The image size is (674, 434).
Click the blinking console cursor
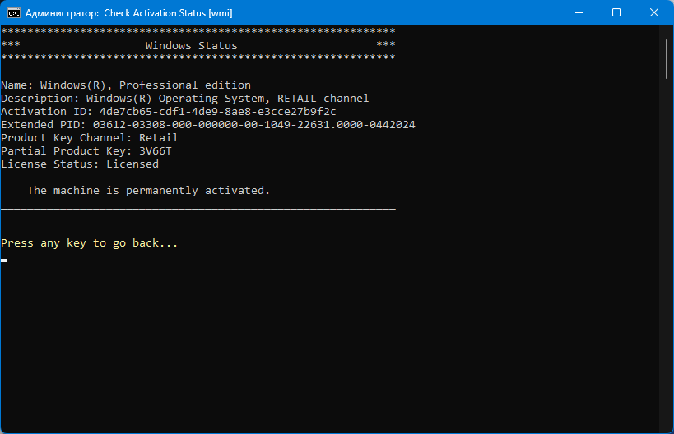coord(4,260)
